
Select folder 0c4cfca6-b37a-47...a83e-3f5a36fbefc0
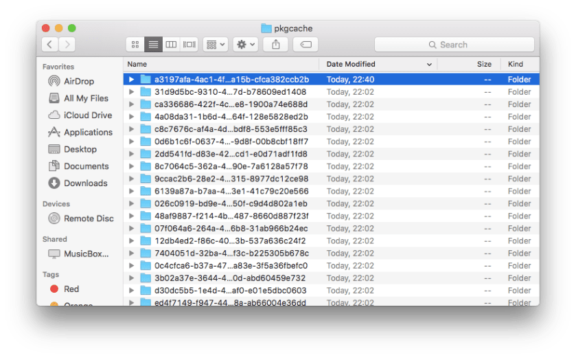pyautogui.click(x=332, y=266)
